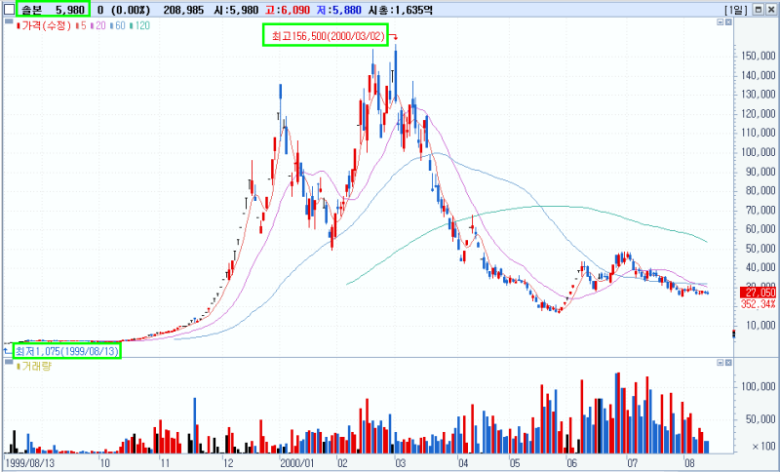Image resolution: width=780 pixels, height=472 pixels.
Task: Close the 거래량 volume pane
Action: [728, 363]
